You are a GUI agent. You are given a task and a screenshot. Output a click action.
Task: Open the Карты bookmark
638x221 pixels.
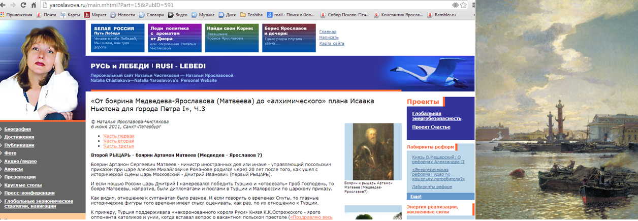tap(71, 15)
